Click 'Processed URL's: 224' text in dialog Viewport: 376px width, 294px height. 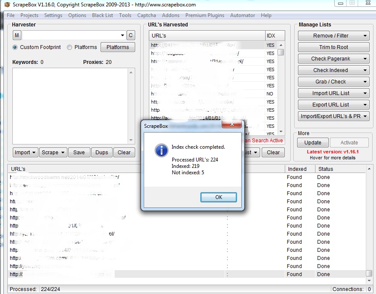click(x=195, y=160)
